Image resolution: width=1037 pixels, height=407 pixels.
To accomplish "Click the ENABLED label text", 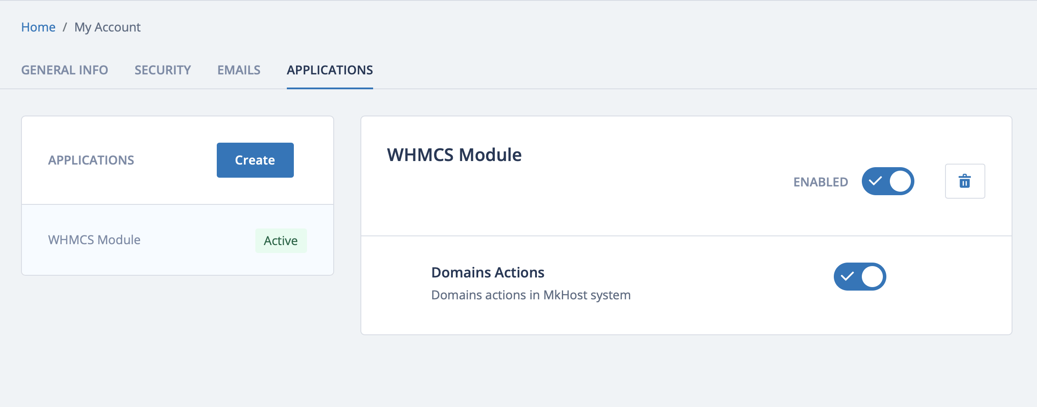I will 821,182.
